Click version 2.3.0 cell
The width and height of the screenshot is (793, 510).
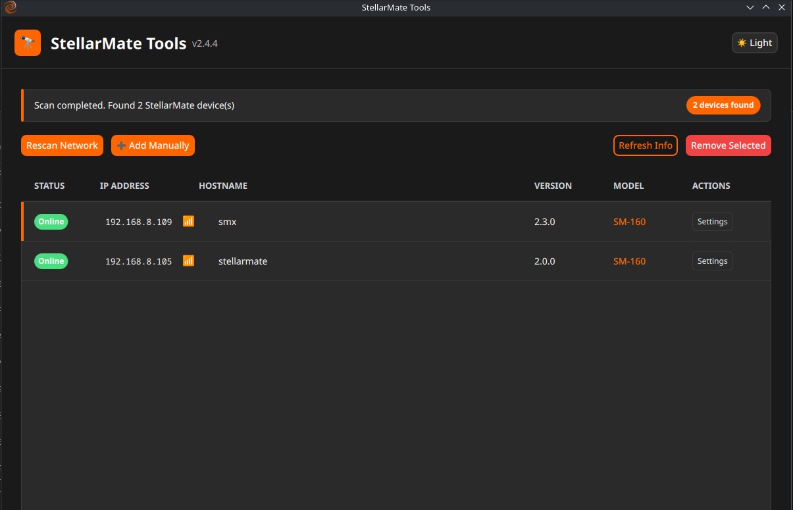coord(544,222)
